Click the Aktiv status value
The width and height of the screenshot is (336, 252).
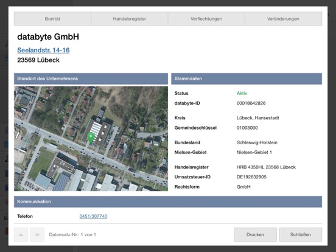click(x=242, y=93)
